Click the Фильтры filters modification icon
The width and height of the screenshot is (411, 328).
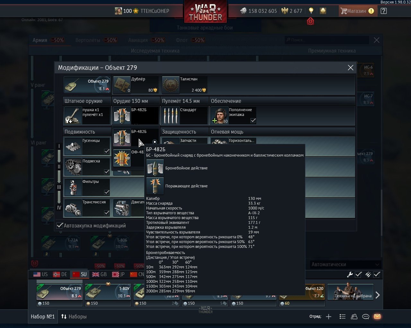(73, 187)
